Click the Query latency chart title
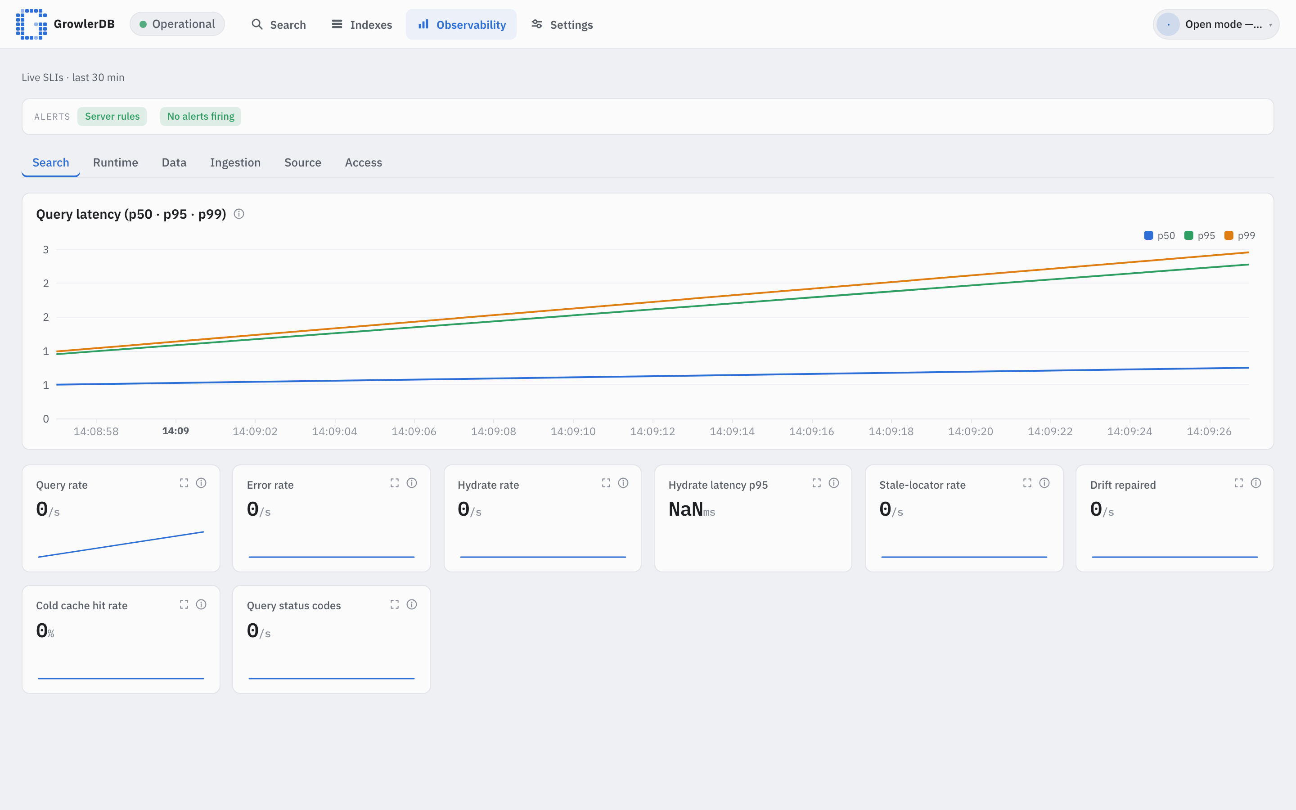 coord(131,214)
